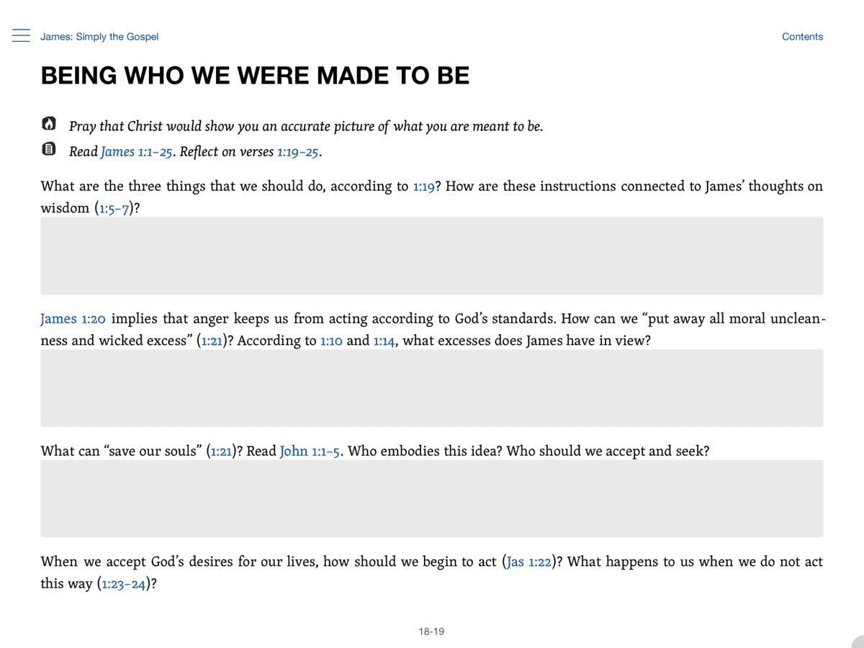Open the James 1:20 link
This screenshot has width=864, height=648.
click(73, 319)
